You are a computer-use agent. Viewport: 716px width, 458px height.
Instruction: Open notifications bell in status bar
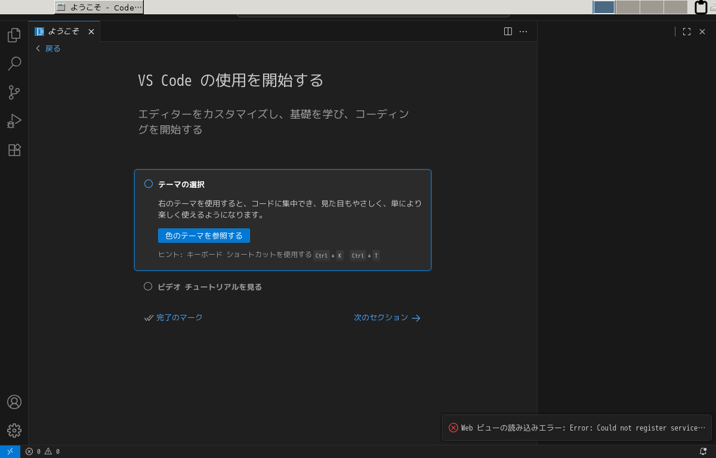(x=703, y=451)
